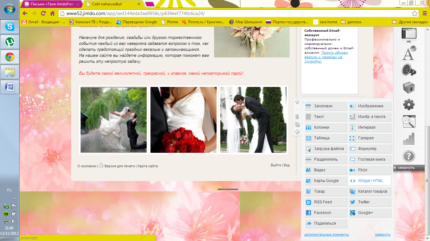430x241 pixels.
Task: Open Skype from the taskbar
Action: 9,27
